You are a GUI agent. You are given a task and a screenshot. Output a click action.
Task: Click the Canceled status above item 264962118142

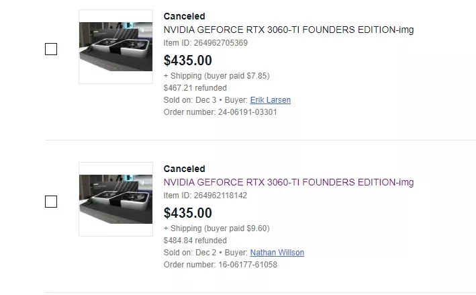[x=185, y=169]
